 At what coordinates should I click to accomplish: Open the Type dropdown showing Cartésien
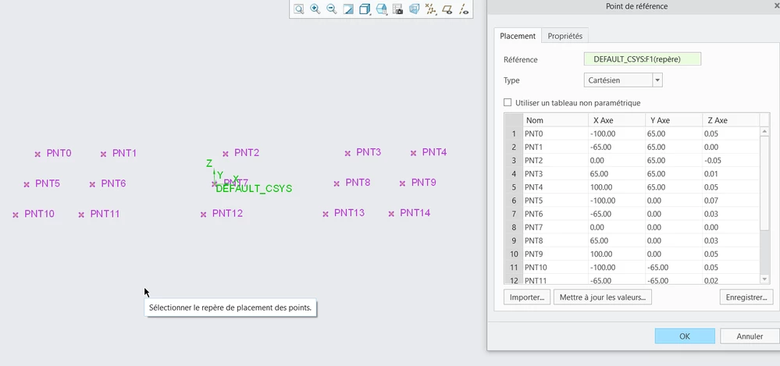[623, 80]
